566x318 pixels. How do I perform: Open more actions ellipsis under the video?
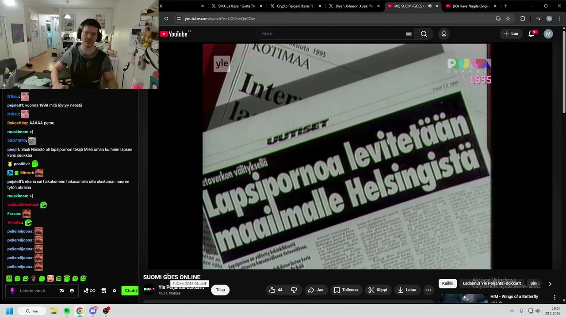(x=428, y=290)
